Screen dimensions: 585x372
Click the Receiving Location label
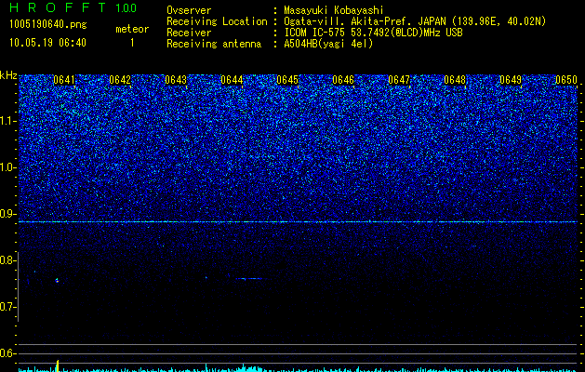point(217,21)
